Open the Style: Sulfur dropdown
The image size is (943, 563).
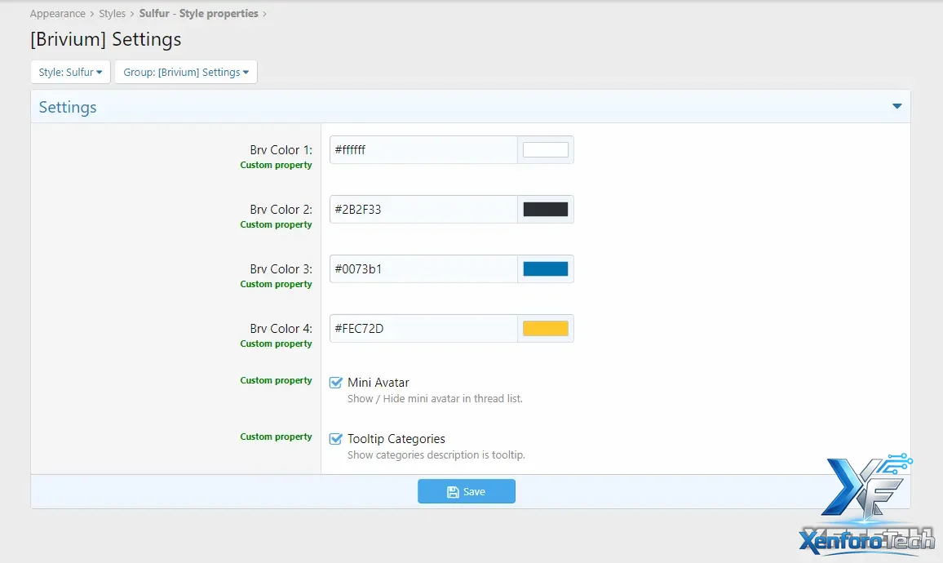click(70, 72)
